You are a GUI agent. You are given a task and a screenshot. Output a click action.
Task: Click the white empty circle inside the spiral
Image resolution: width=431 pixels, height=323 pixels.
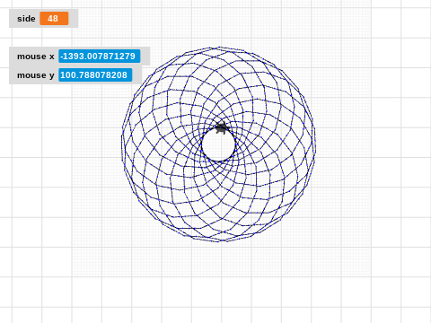tap(218, 145)
